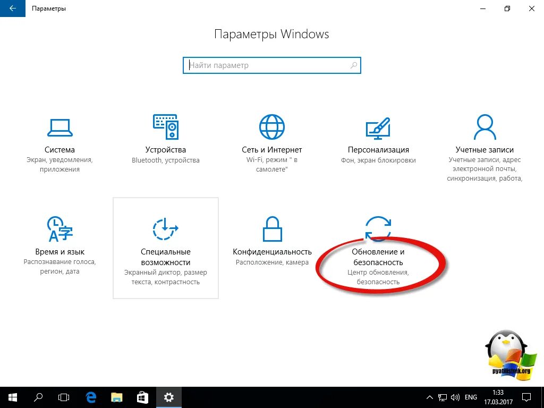544x408 pixels.
Task: Maximize or restore the Параметры window
Action: (x=507, y=8)
